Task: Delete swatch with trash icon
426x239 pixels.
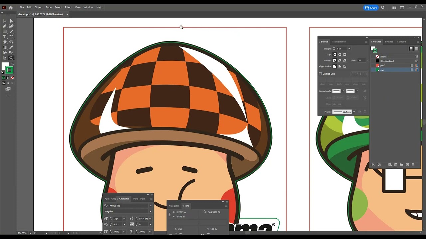Action: click(x=413, y=165)
